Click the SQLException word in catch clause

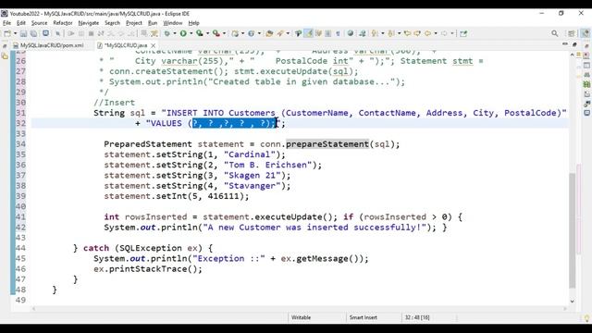point(151,248)
